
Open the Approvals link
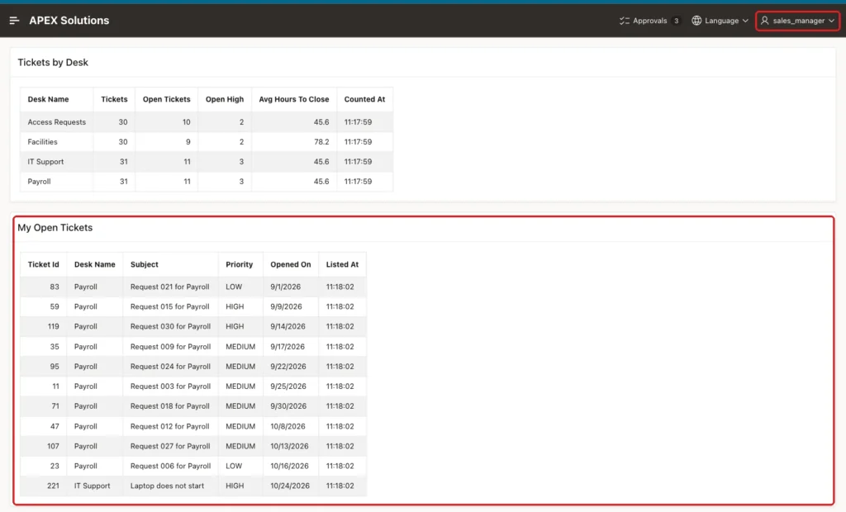pos(649,21)
